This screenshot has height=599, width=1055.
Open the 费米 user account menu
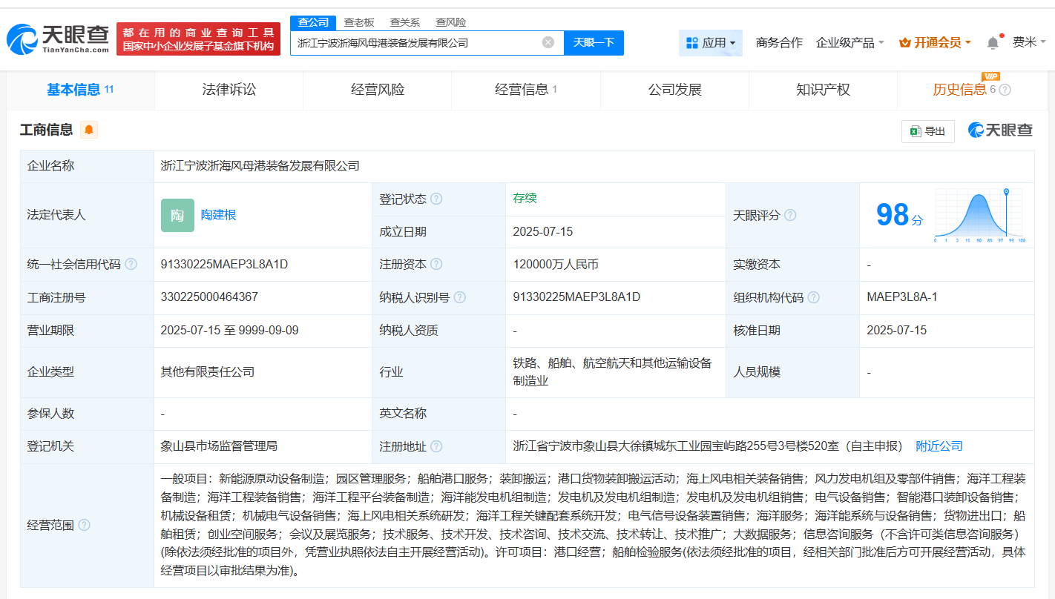coord(1029,42)
